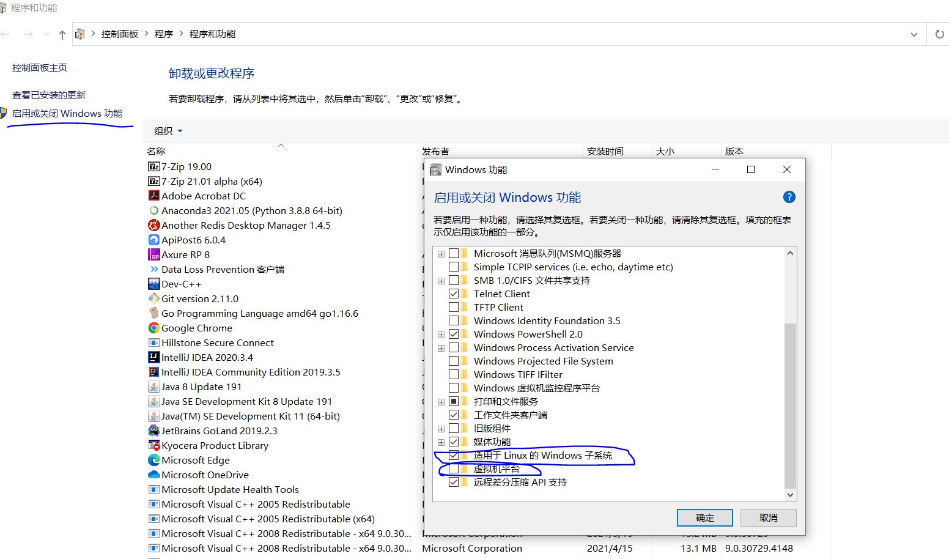This screenshot has height=559, width=949.
Task: Check Windows Projected File System box
Action: (454, 361)
